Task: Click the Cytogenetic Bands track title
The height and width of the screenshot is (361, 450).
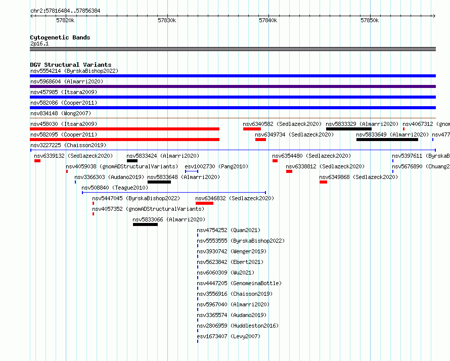Action: [x=60, y=37]
